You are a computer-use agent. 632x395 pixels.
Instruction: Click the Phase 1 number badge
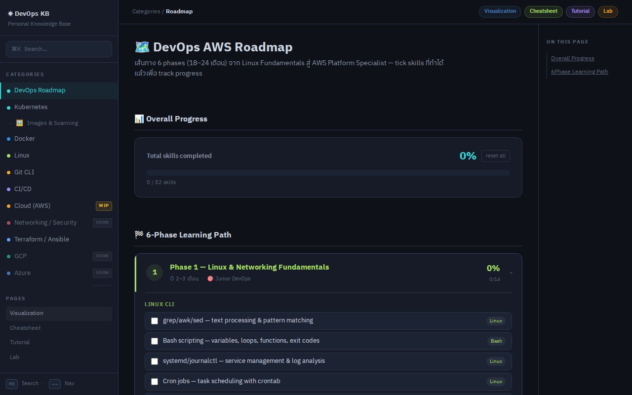155,272
